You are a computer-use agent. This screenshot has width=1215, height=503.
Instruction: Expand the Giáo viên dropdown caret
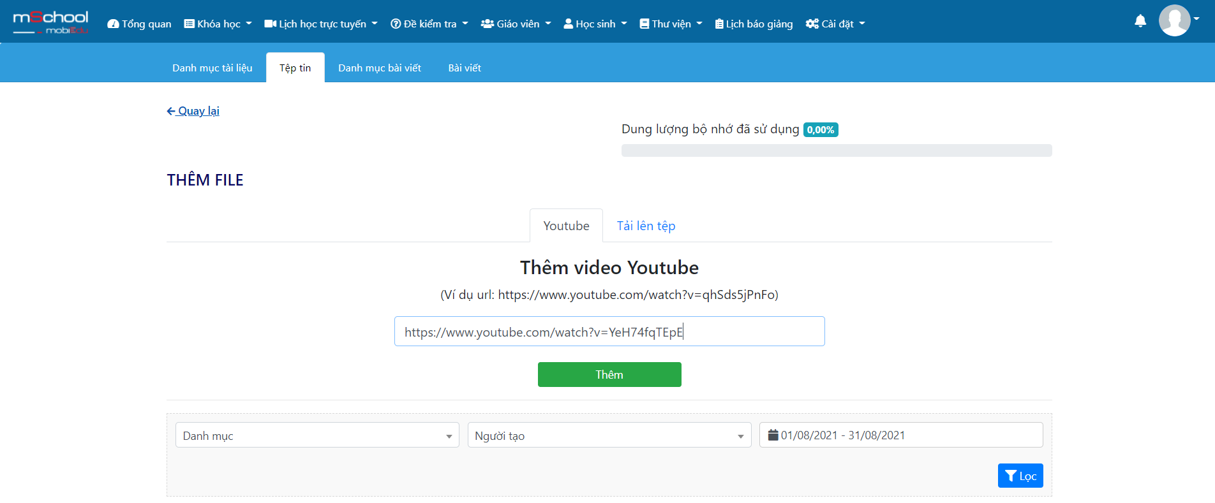[x=548, y=24]
